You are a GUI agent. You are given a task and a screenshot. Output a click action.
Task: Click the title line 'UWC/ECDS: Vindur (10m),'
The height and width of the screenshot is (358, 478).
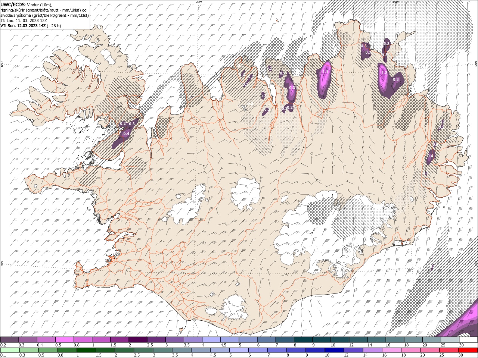[27, 4]
